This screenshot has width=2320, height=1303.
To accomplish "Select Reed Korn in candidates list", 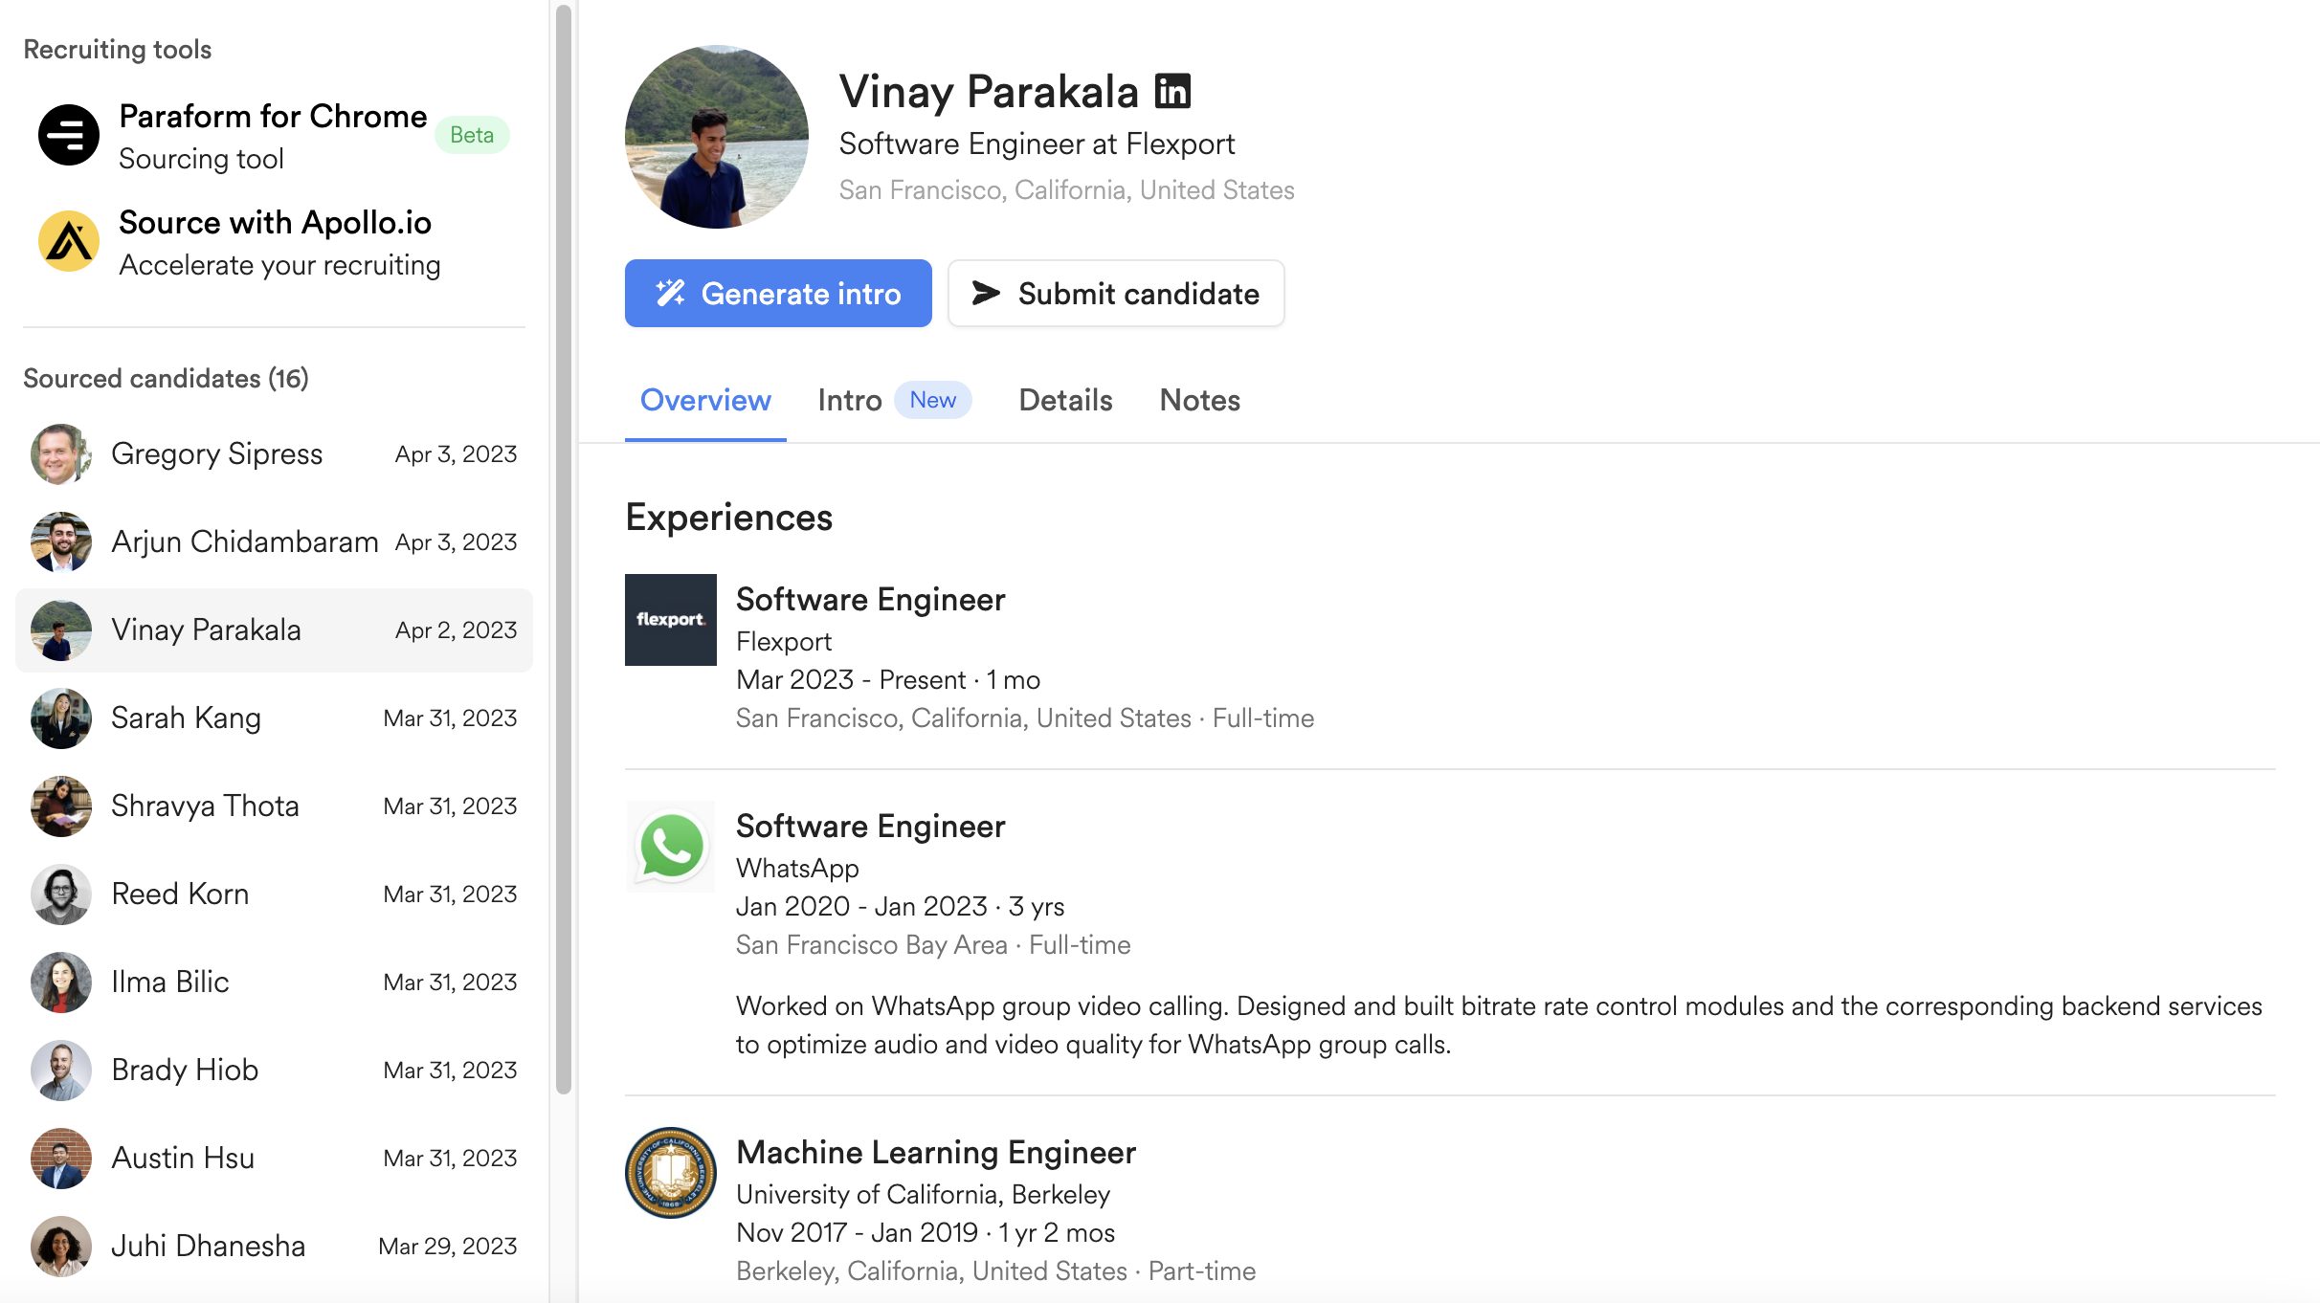I will [x=274, y=894].
